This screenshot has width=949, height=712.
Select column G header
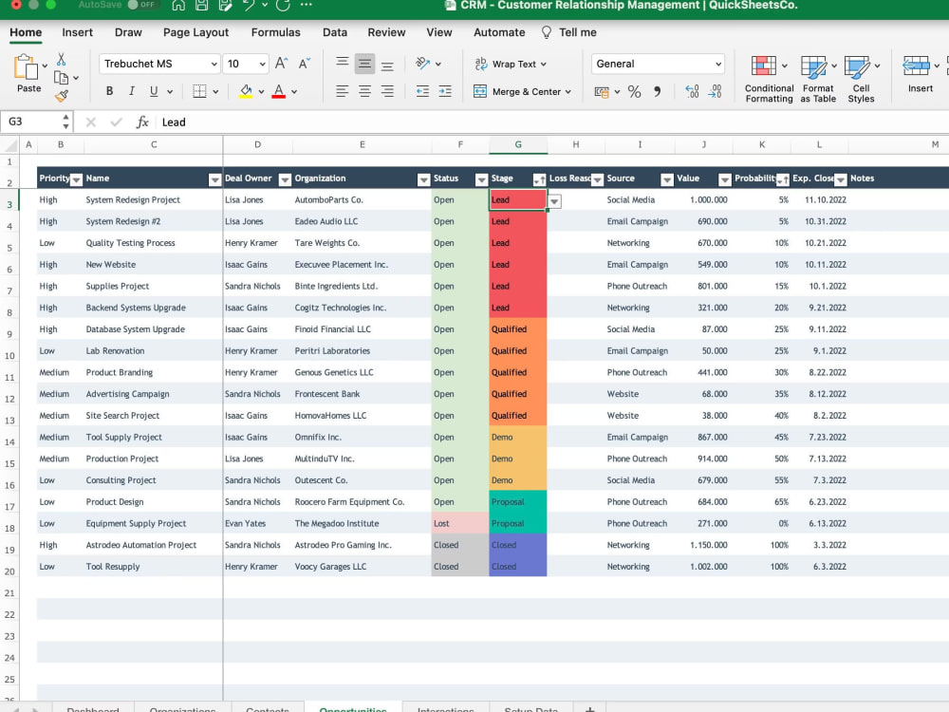tap(518, 144)
